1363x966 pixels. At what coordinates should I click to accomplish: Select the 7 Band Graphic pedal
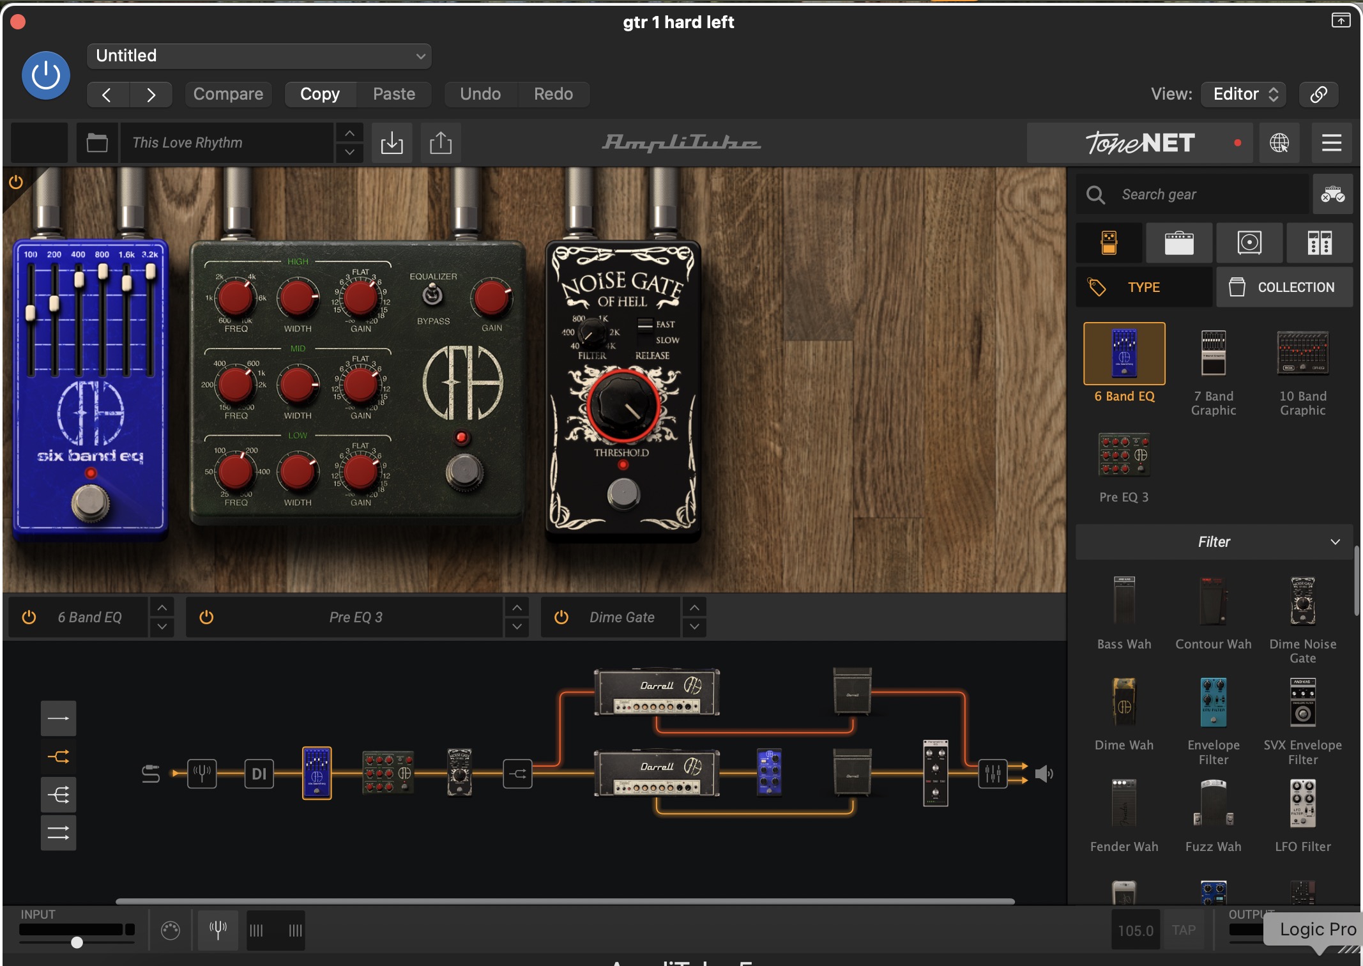(1214, 354)
